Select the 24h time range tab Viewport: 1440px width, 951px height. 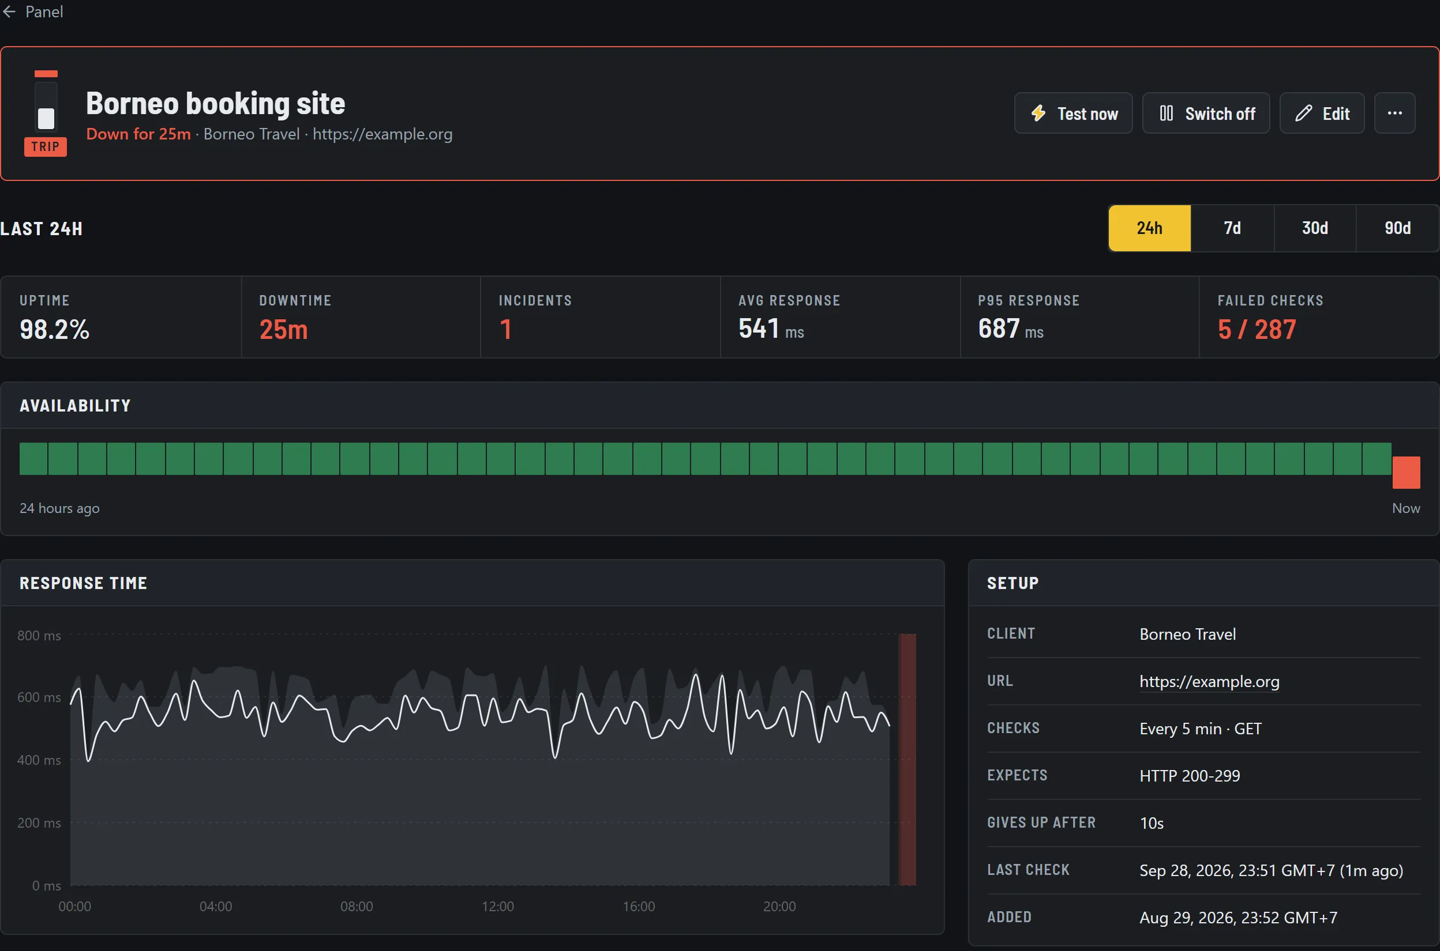click(1149, 228)
